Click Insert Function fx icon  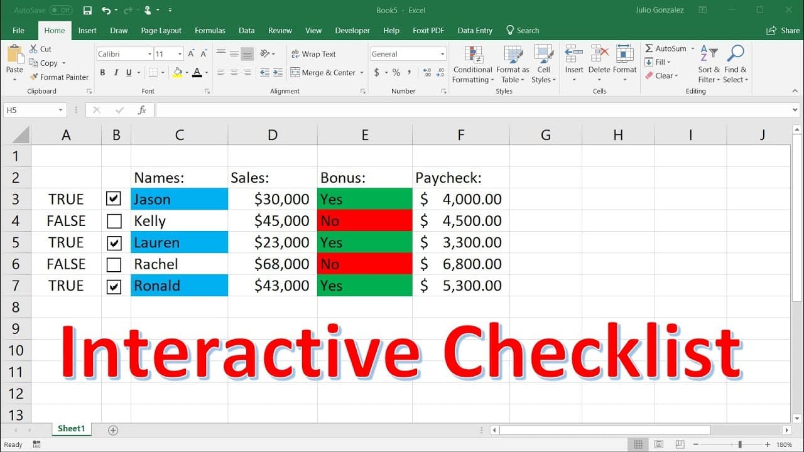click(x=142, y=110)
